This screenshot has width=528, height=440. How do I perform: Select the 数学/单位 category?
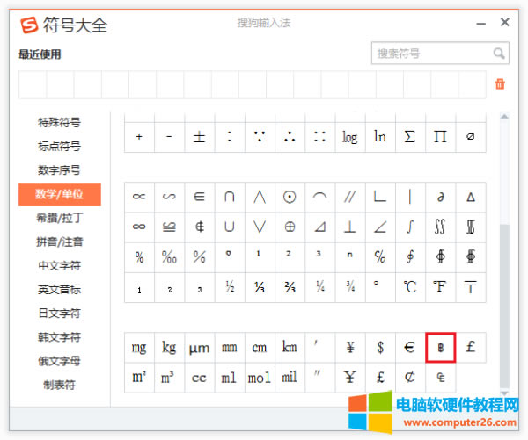click(x=59, y=194)
